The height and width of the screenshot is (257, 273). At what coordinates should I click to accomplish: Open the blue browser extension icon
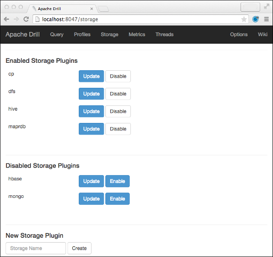coord(255,19)
